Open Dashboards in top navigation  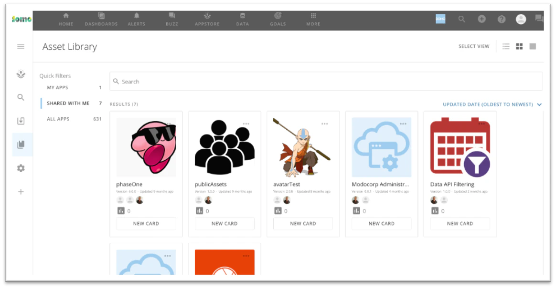101,20
